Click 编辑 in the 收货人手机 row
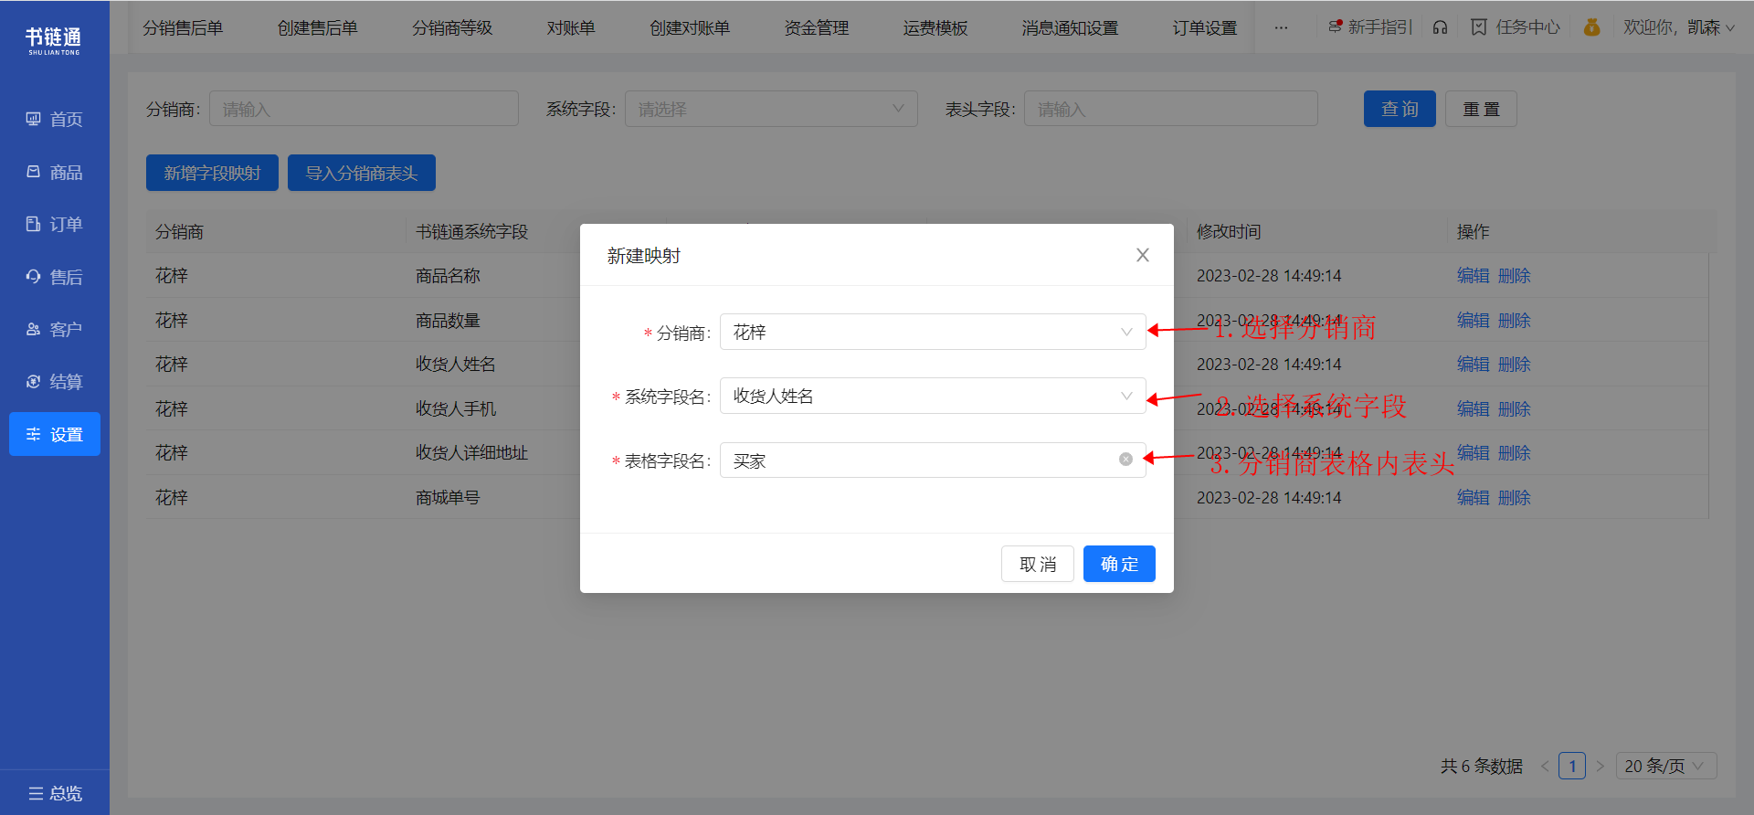Viewport: 1754px width, 815px height. point(1473,408)
